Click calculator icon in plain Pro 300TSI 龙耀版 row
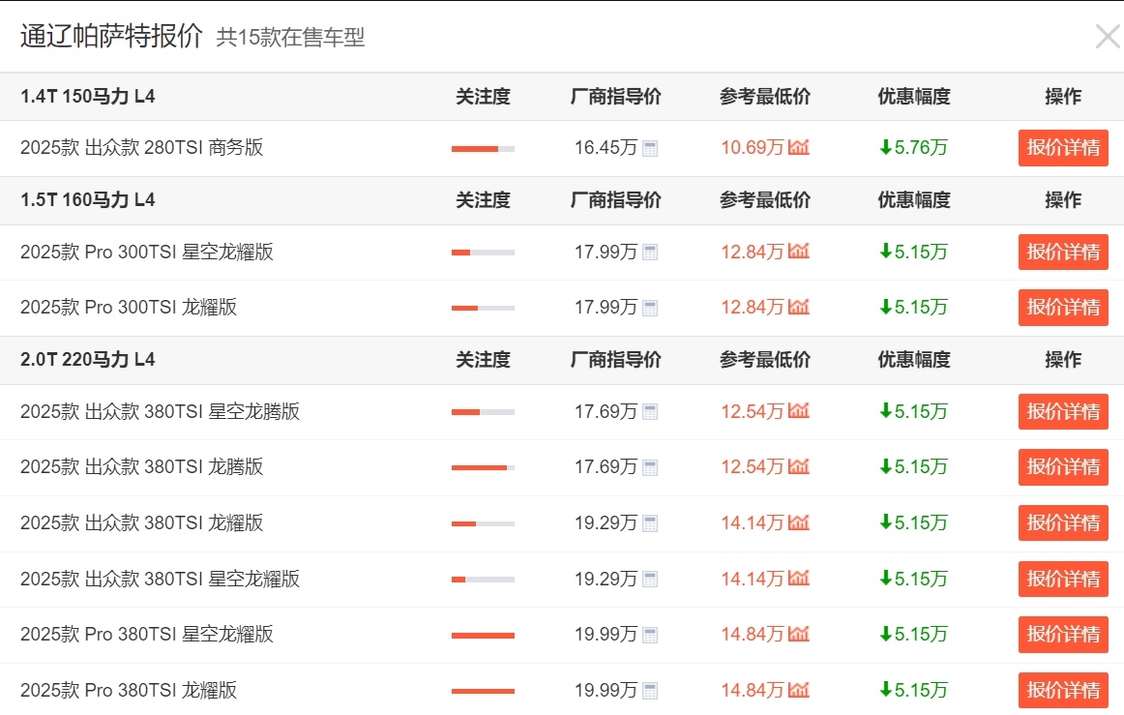The image size is (1124, 715). 650,308
